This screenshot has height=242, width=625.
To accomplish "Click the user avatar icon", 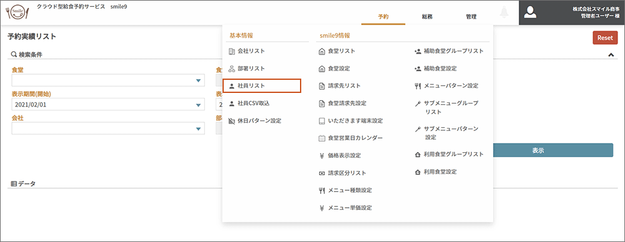I will coord(530,12).
